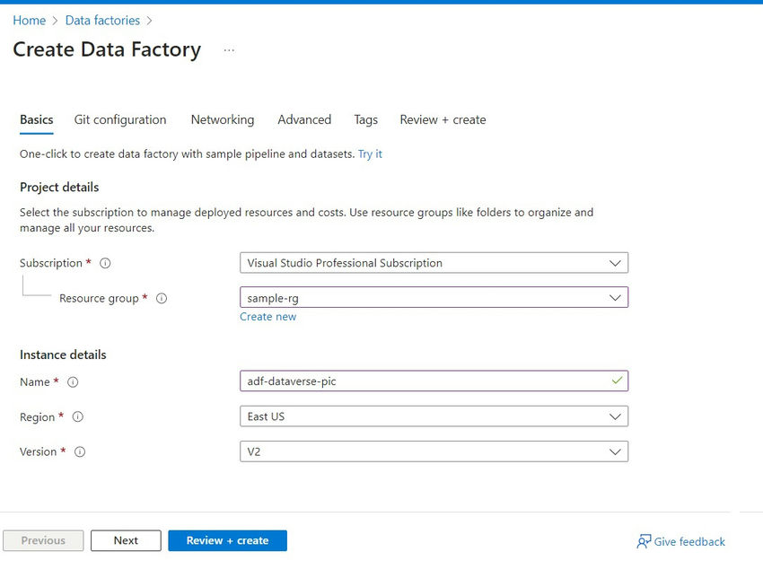
Task: Click info icon next to Subscription
Action: (x=105, y=264)
